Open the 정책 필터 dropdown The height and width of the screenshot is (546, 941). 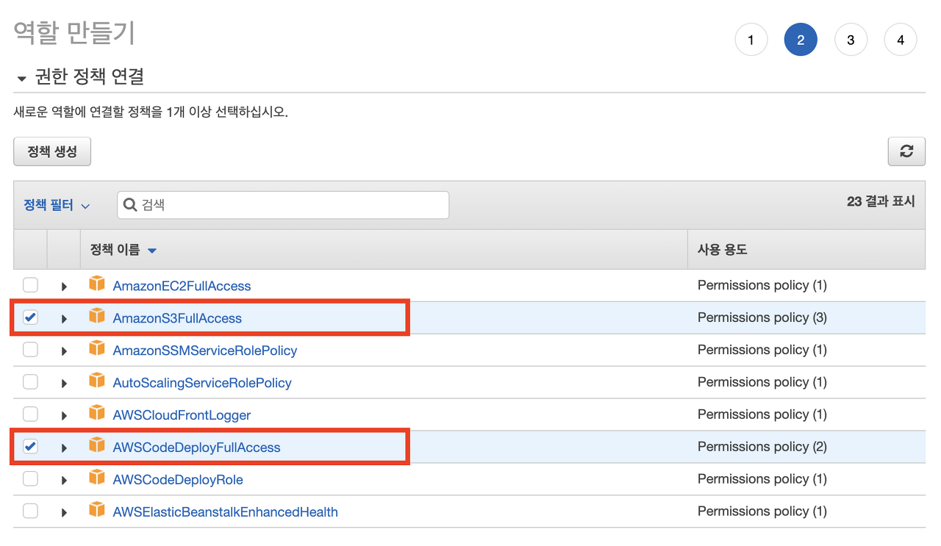click(x=55, y=205)
